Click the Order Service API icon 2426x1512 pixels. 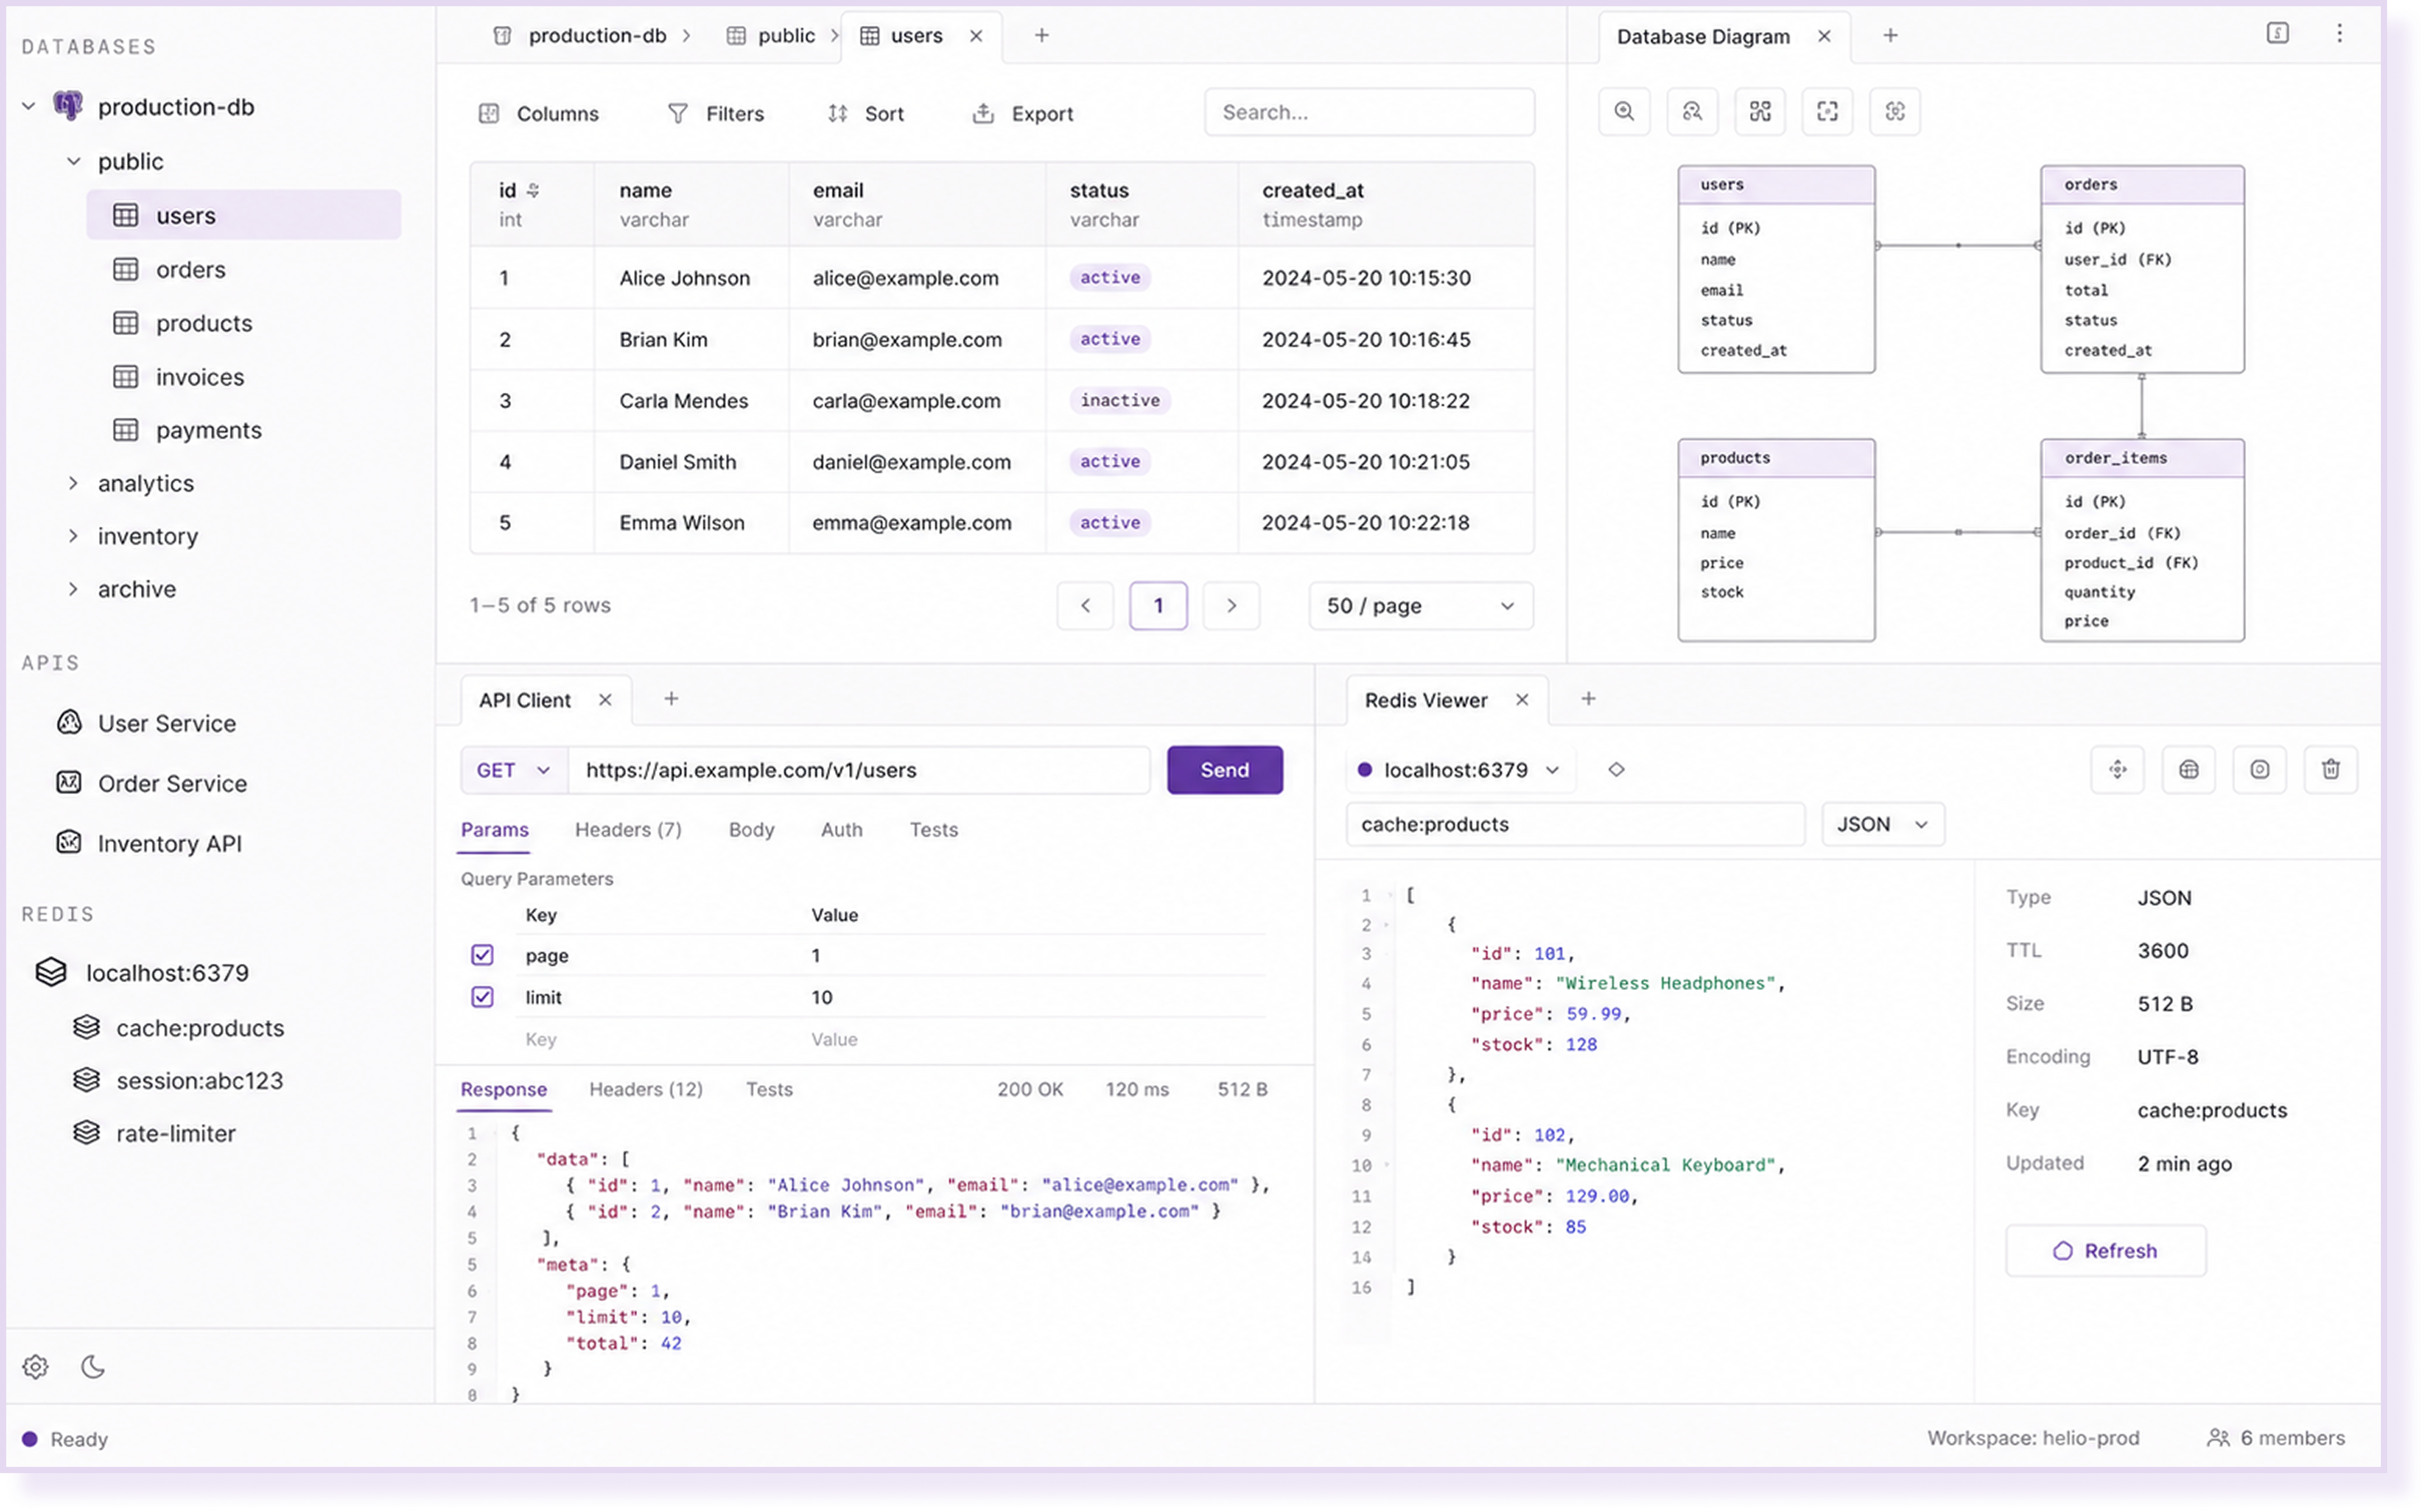pyautogui.click(x=69, y=782)
